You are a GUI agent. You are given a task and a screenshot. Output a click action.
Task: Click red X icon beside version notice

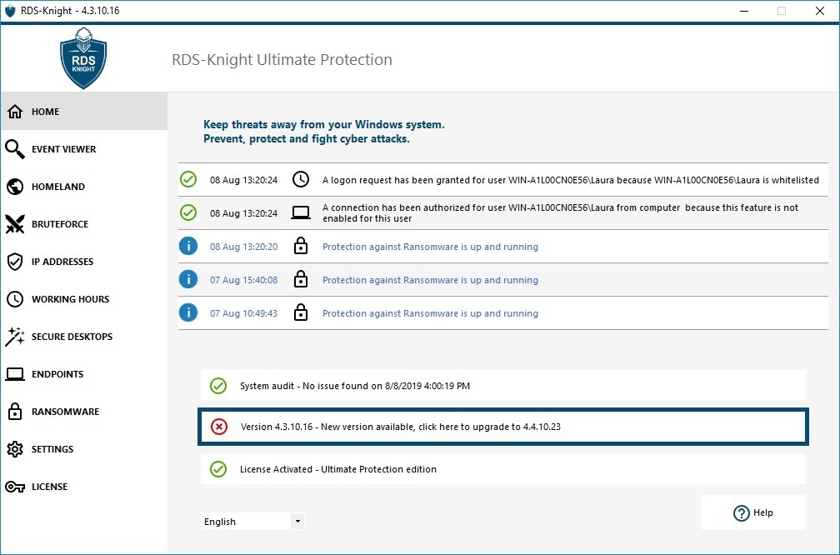coord(219,427)
